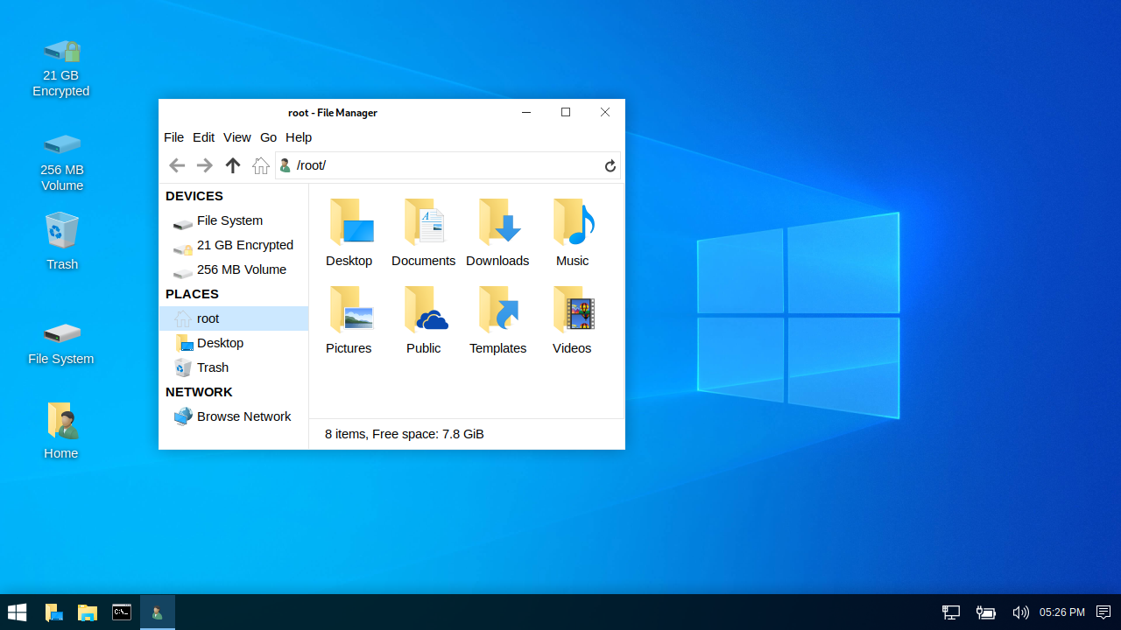Viewport: 1121px width, 630px height.
Task: Select the Desktop folder in file view
Action: tap(349, 233)
